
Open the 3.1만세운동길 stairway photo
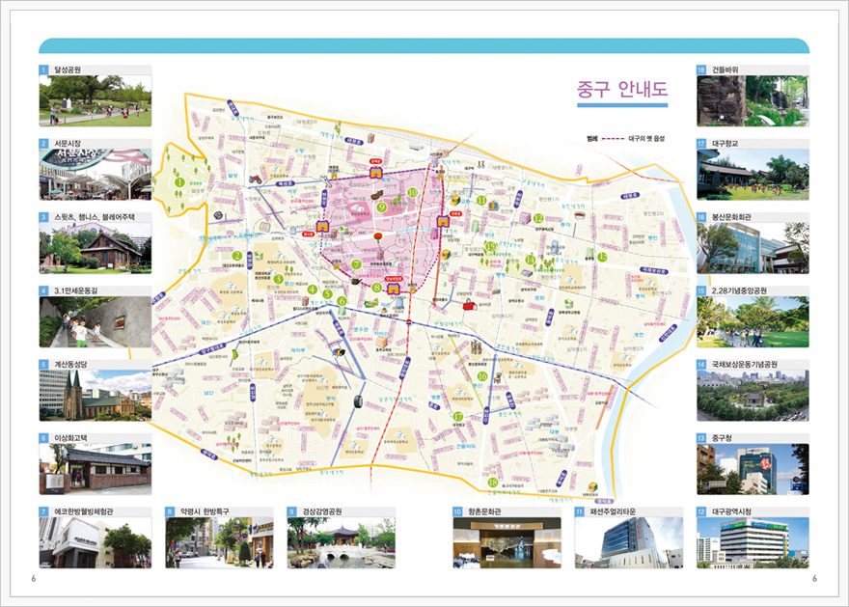pos(96,321)
